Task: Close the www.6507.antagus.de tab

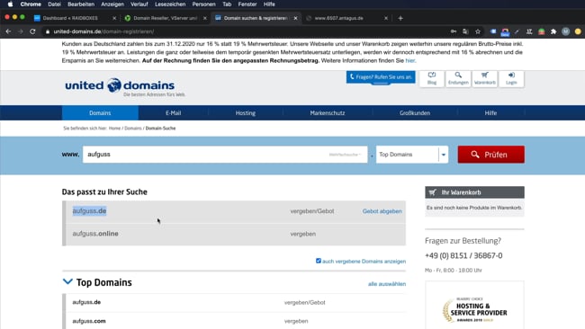Action: [386, 18]
